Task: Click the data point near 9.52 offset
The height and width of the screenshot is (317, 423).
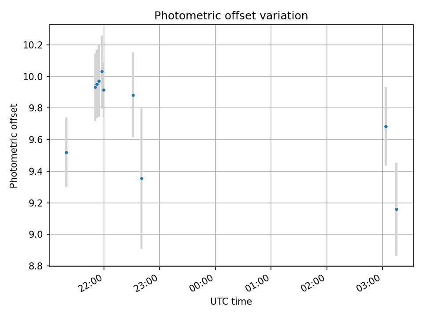Action: (67, 153)
